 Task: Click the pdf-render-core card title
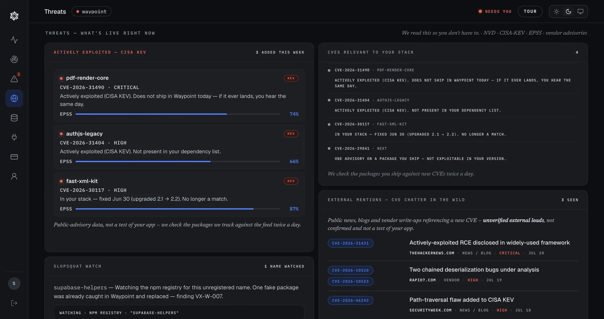87,78
